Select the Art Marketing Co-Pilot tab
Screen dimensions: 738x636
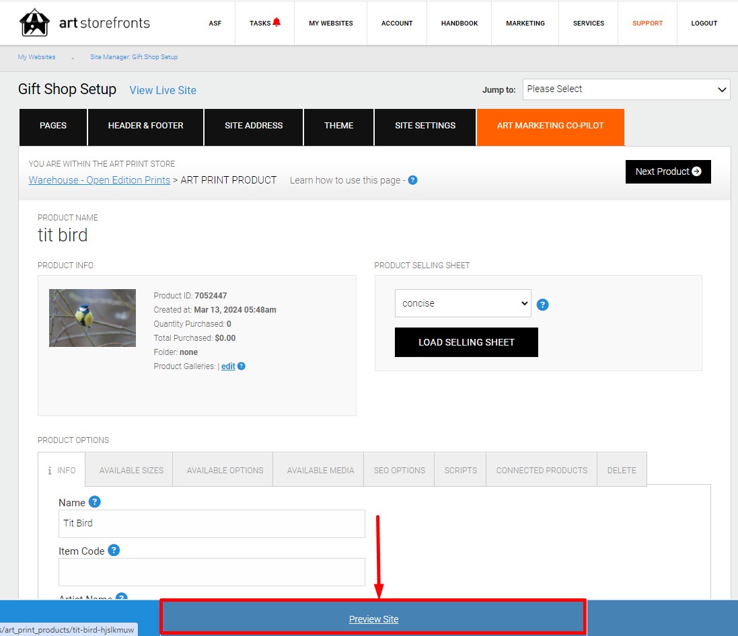point(550,126)
